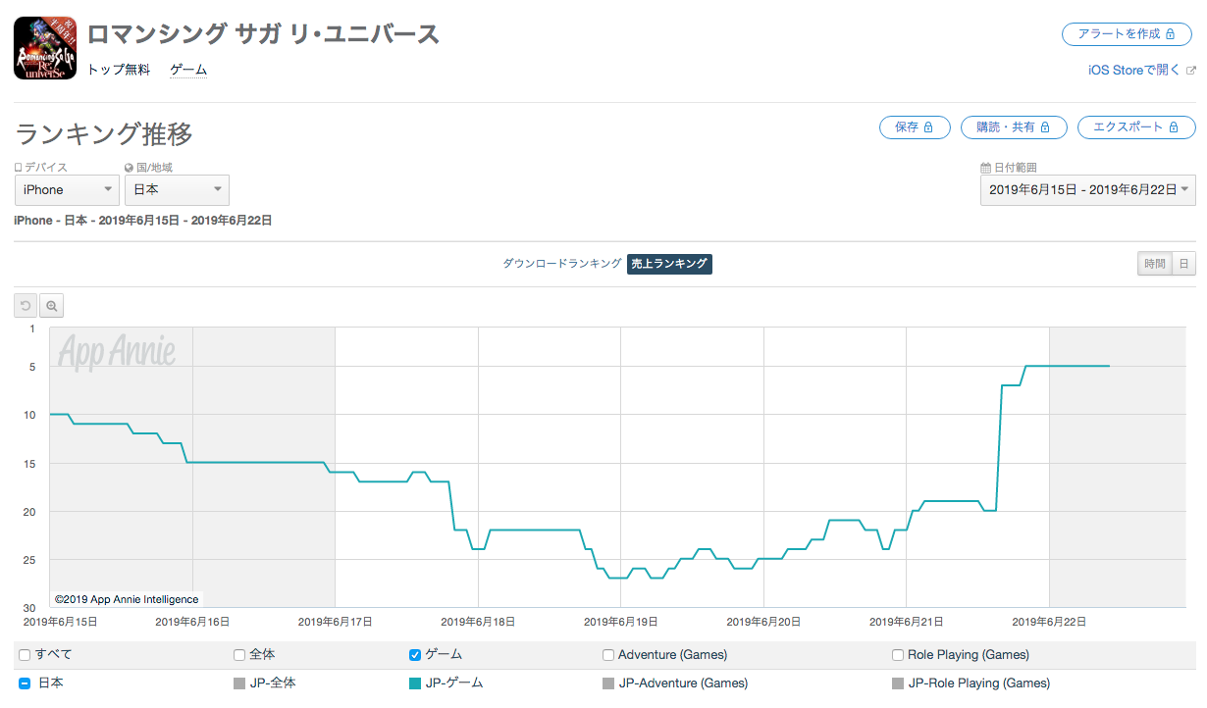Click the ランキング推移 heading
This screenshot has height=708, width=1207.
tap(104, 133)
